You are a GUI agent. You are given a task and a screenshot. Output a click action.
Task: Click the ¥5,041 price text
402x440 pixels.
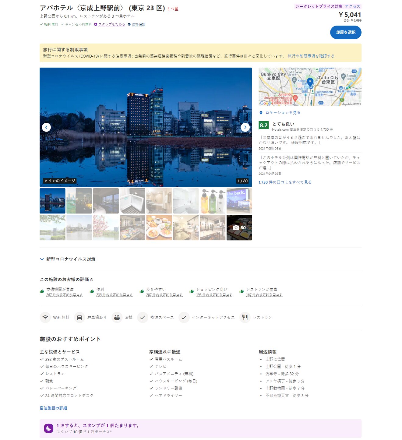point(350,15)
